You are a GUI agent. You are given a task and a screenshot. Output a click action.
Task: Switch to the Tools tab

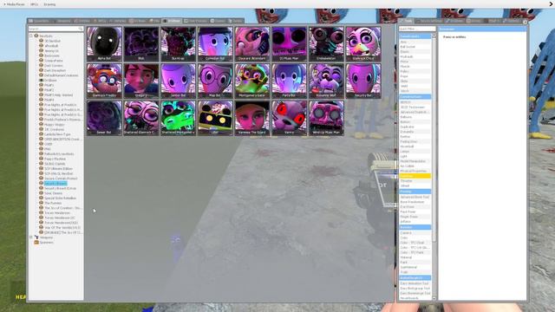coord(406,21)
